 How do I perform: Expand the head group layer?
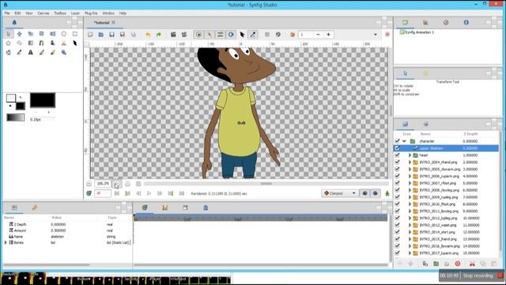(x=410, y=155)
